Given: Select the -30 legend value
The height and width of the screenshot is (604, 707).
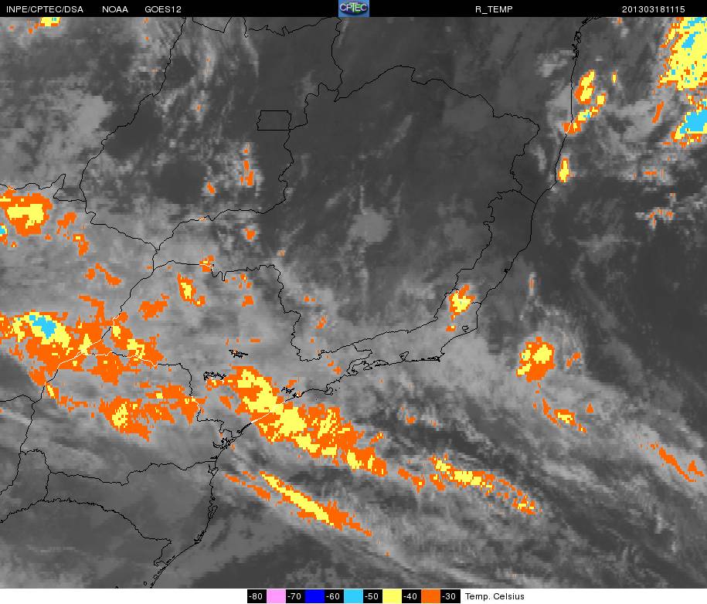Looking at the screenshot, I should coord(450,596).
